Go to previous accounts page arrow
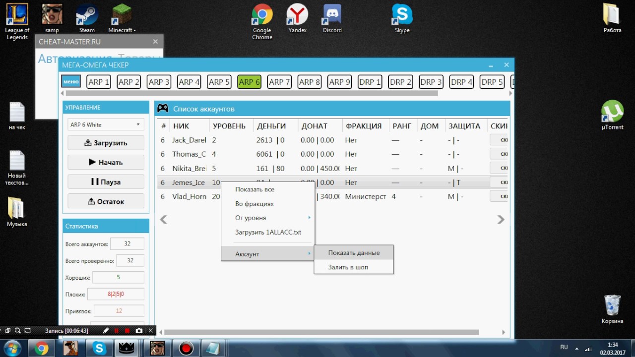The width and height of the screenshot is (635, 357). coord(163,219)
